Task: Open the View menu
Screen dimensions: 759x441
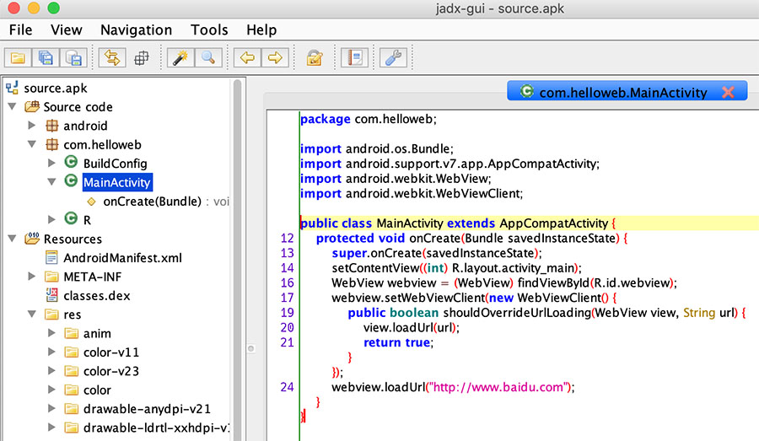Action: click(67, 30)
